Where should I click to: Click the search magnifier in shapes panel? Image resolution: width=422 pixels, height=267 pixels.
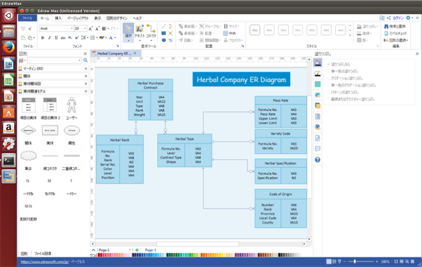(85, 60)
